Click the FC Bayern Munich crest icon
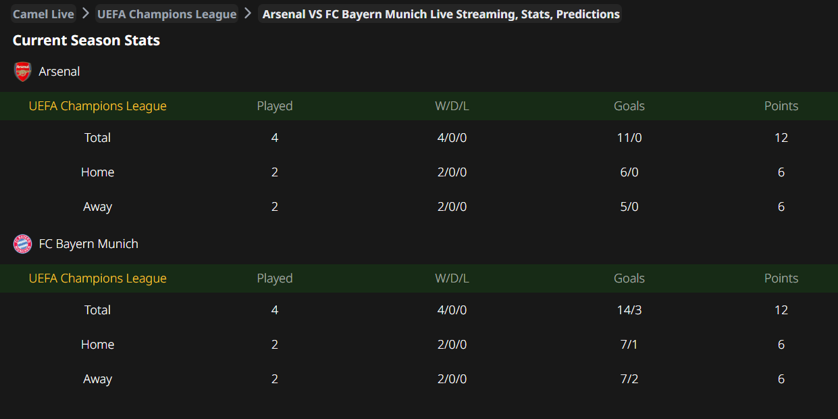The image size is (838, 419). tap(23, 244)
